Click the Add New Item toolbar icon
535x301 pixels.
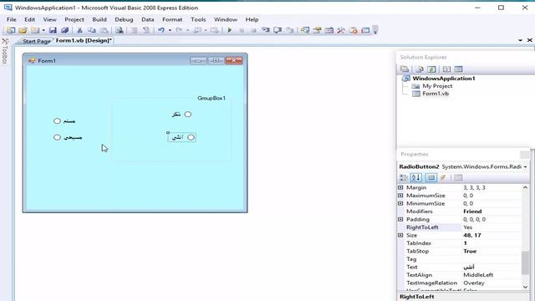click(x=35, y=30)
